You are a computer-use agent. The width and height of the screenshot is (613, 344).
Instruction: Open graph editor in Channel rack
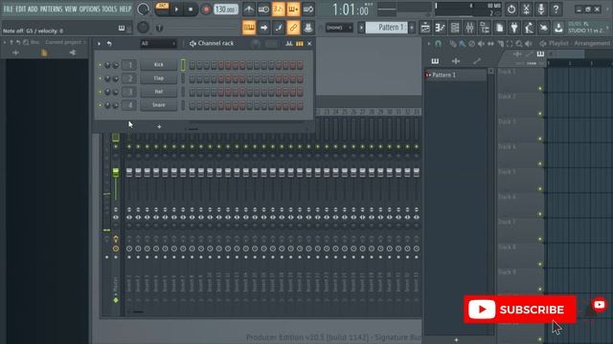coord(289,44)
